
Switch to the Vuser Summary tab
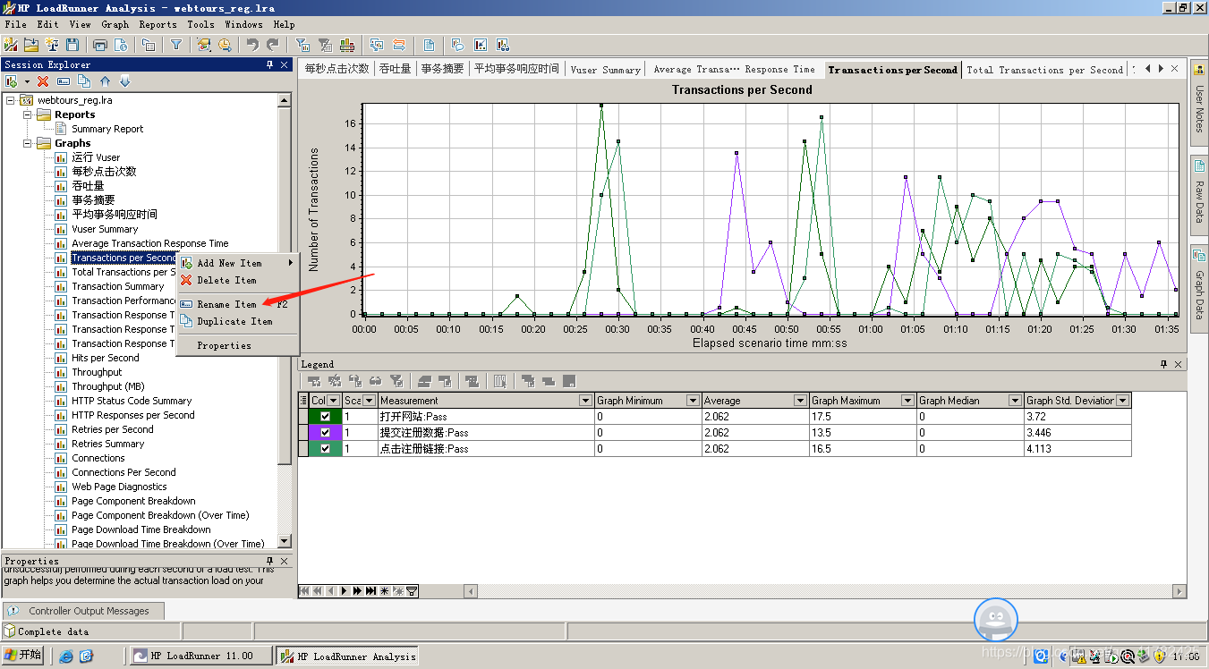[x=605, y=69]
